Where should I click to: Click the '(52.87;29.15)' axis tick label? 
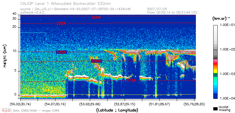pyautogui.click(x=125, y=104)
